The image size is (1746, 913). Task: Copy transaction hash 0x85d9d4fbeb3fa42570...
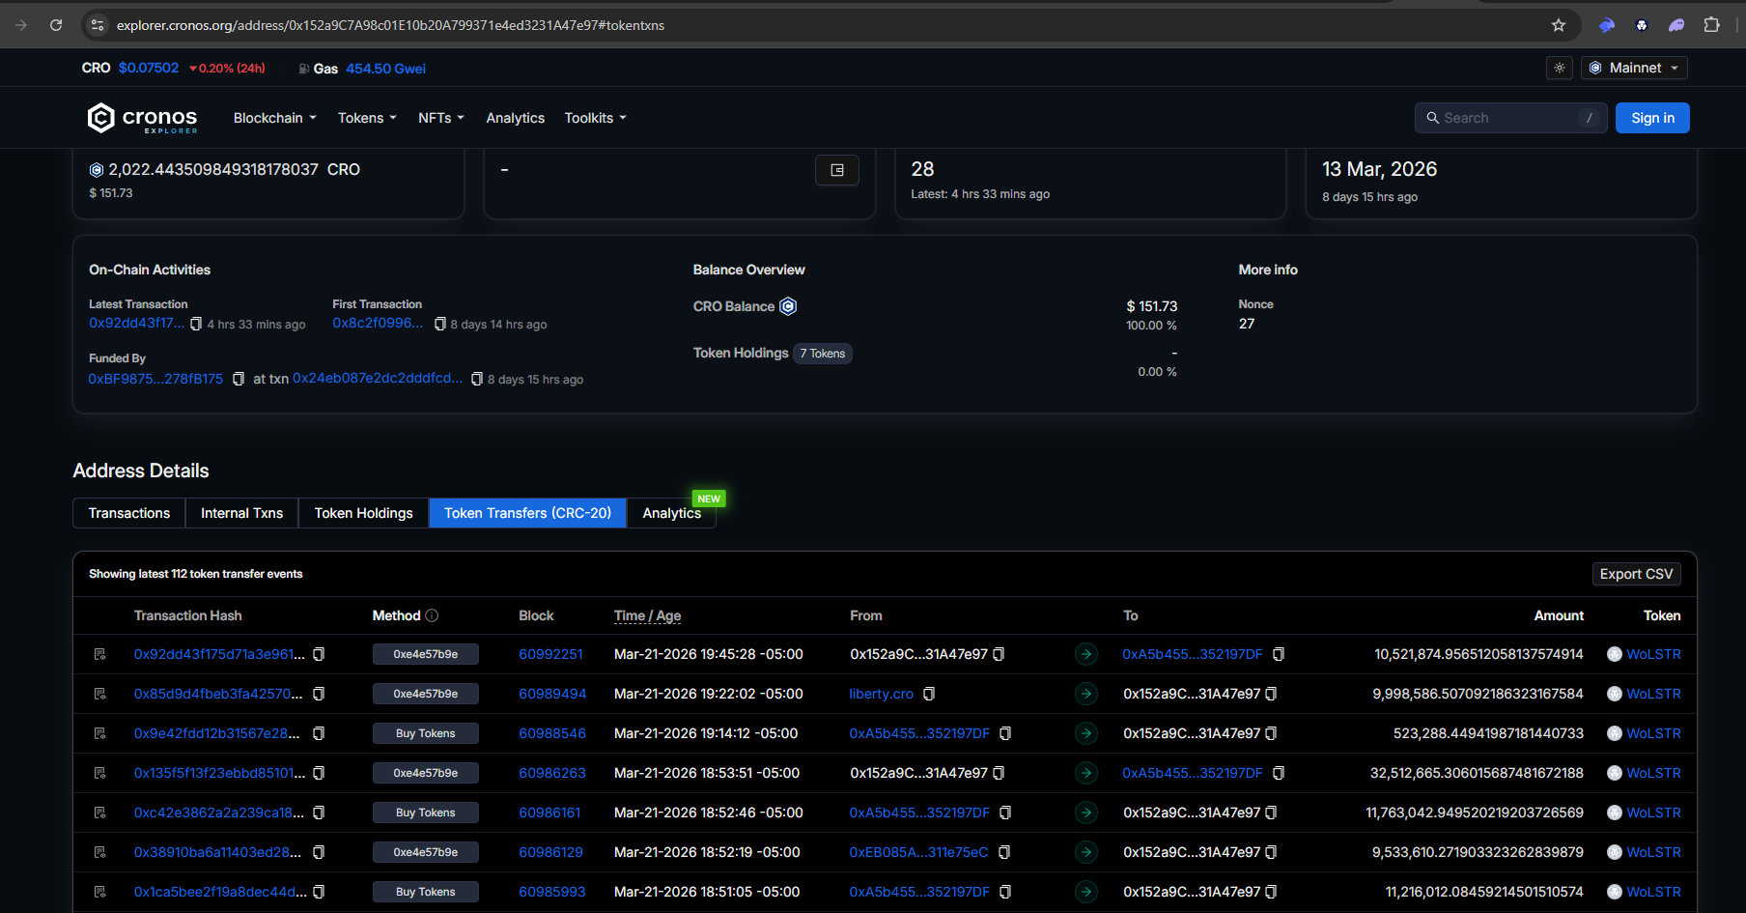319,694
